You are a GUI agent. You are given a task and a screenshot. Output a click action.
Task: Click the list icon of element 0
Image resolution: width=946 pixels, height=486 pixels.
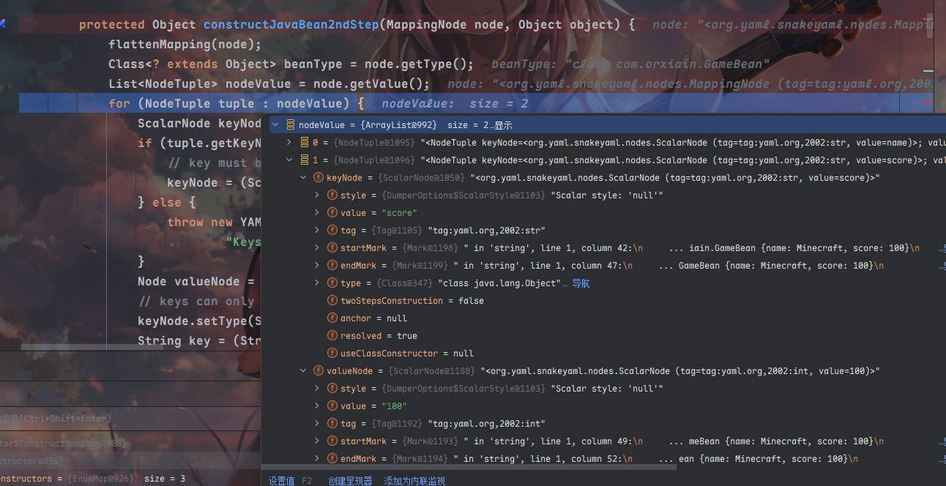coord(305,143)
